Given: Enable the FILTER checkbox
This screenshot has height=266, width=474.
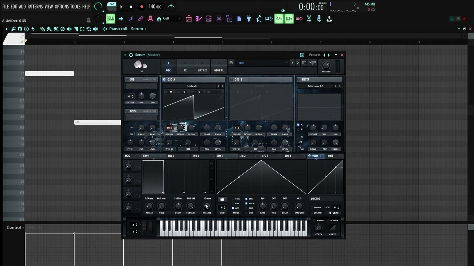Looking at the screenshot, I should (298, 79).
